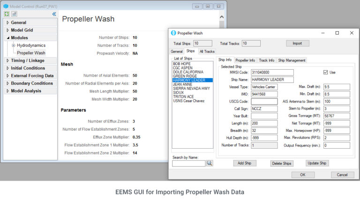
Task: Click the green refresh icon in Model Control
Action: tap(7, 14)
